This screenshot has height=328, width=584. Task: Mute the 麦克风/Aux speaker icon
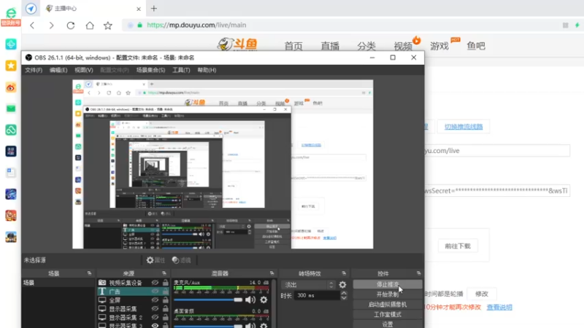point(250,300)
